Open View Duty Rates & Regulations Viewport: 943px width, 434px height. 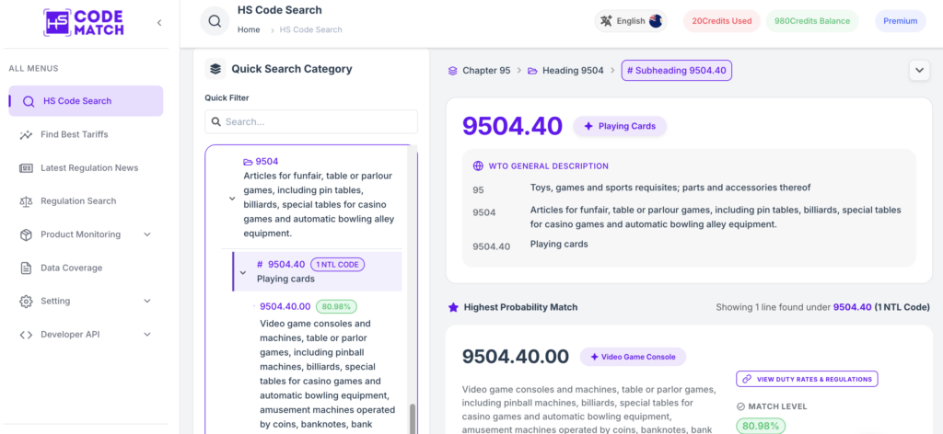(807, 379)
